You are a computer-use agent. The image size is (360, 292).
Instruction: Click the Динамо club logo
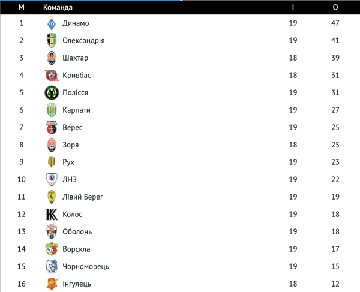(52, 23)
